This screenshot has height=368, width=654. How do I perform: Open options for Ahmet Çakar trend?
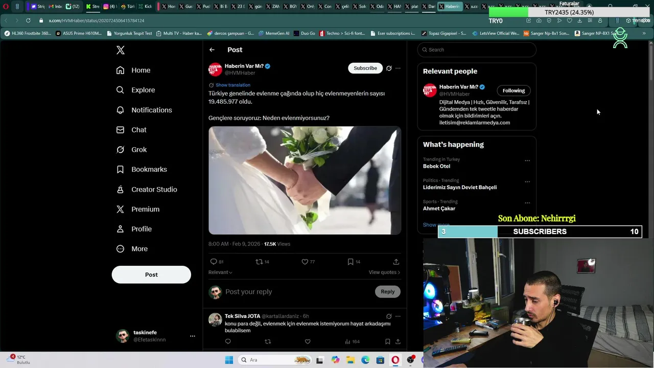click(x=527, y=203)
